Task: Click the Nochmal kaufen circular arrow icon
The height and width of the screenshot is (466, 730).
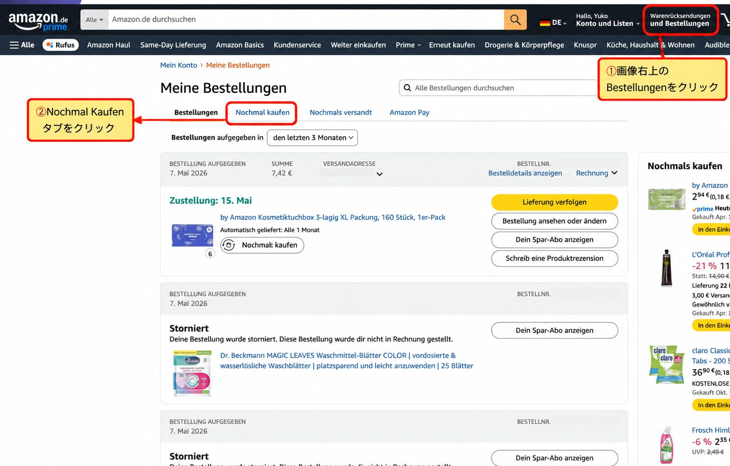Action: [228, 245]
